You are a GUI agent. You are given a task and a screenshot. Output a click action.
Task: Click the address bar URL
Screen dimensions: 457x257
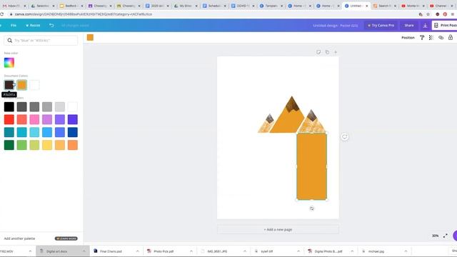(84, 14)
